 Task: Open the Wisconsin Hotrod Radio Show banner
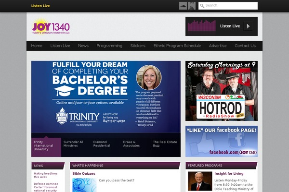(x=222, y=91)
